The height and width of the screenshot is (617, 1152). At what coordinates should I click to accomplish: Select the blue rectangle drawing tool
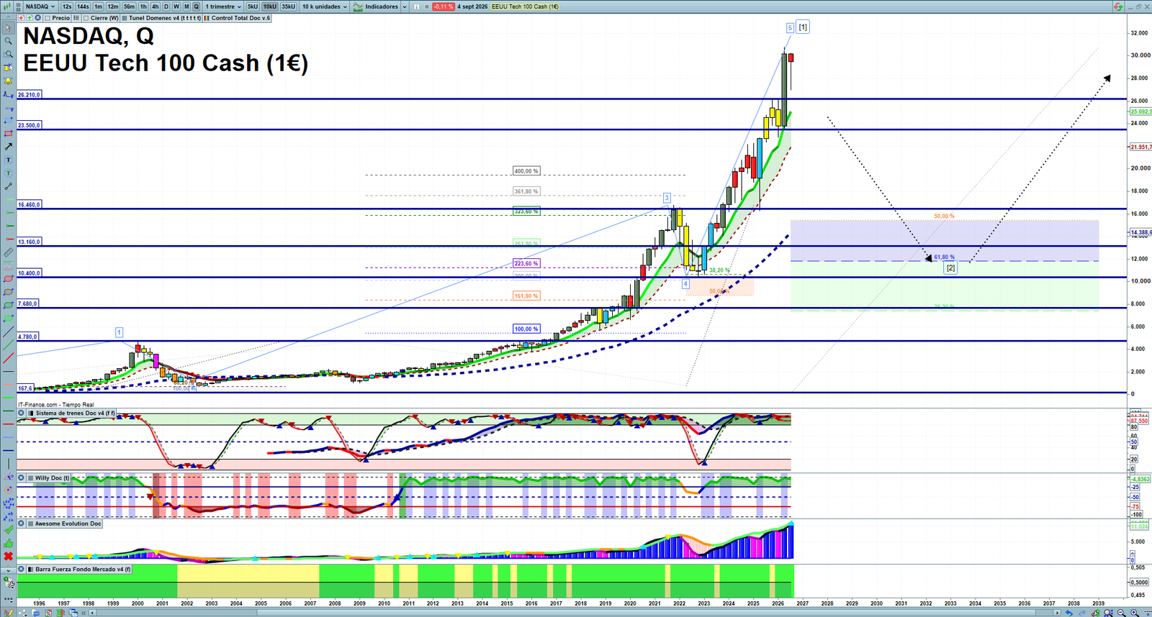pos(8,120)
